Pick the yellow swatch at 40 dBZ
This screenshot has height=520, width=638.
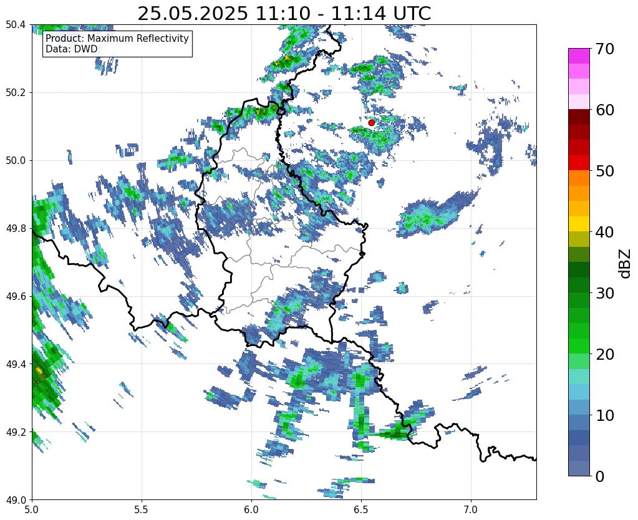579,224
